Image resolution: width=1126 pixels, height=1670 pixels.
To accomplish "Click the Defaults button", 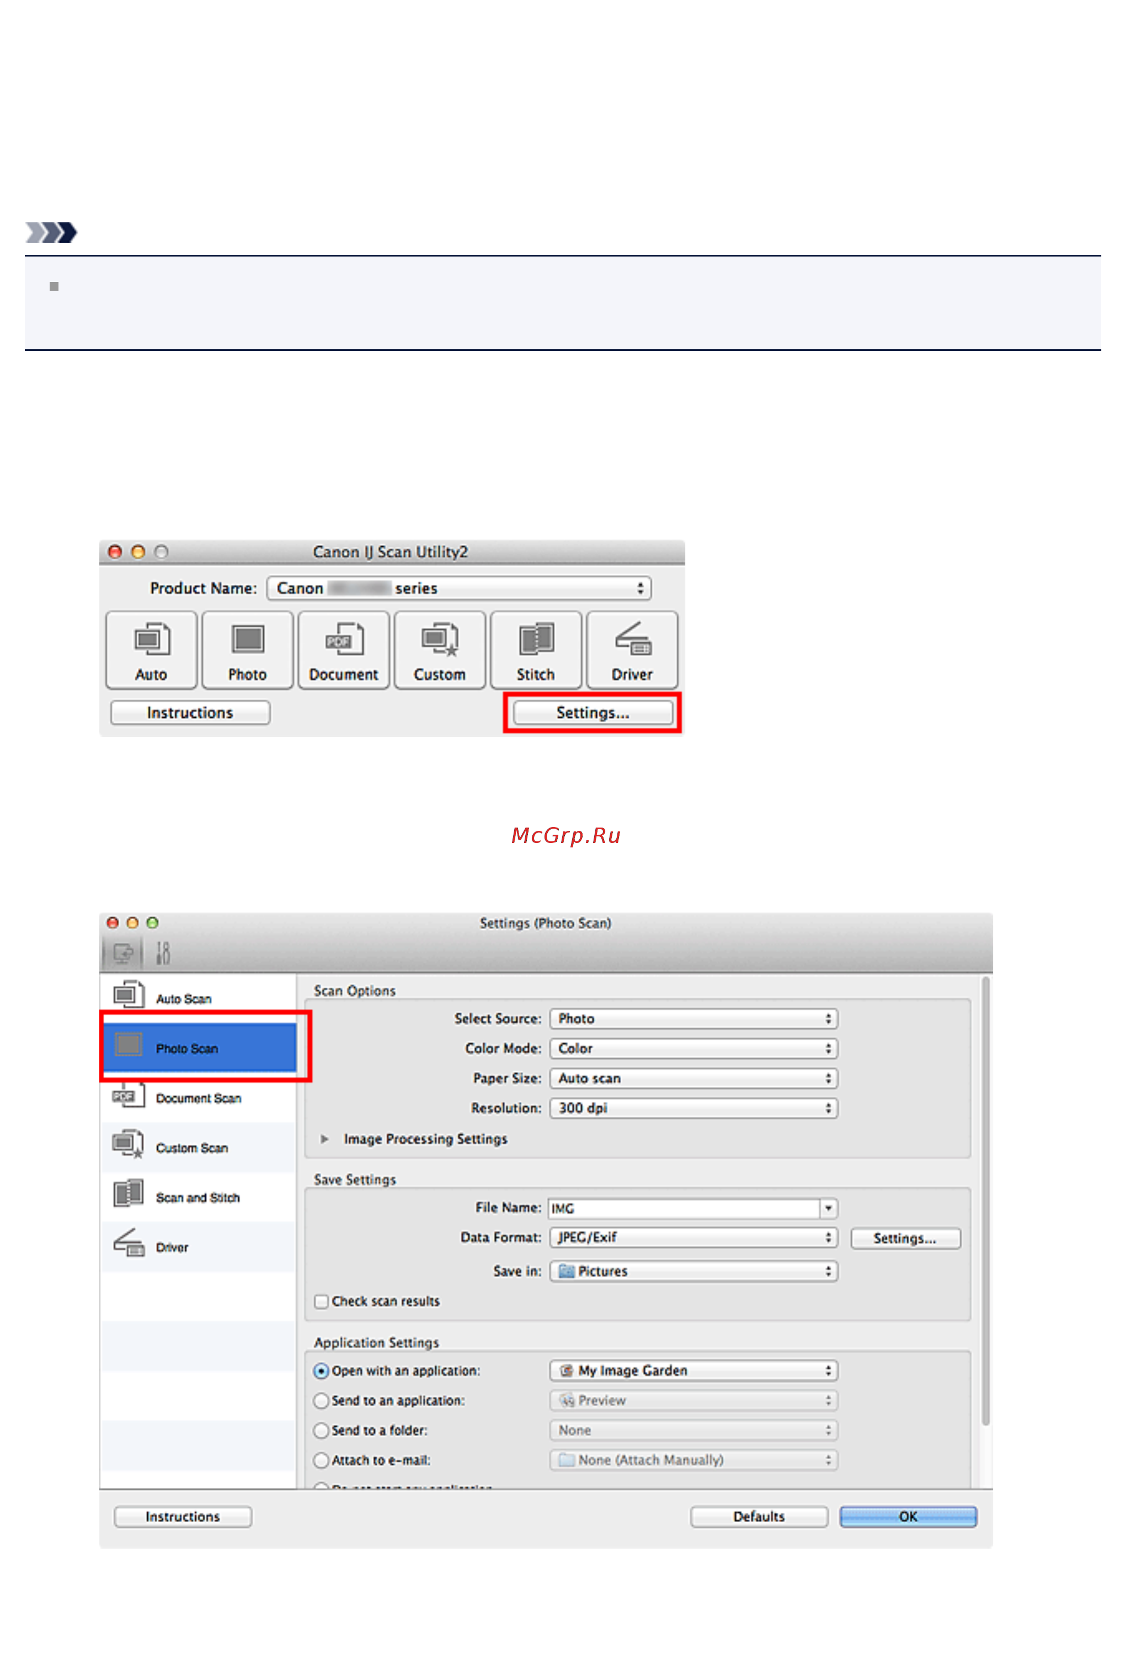I will click(x=759, y=1517).
